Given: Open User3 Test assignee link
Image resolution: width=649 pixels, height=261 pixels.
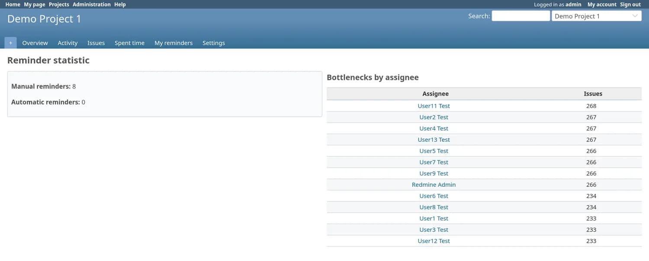Looking at the screenshot, I should pyautogui.click(x=434, y=229).
